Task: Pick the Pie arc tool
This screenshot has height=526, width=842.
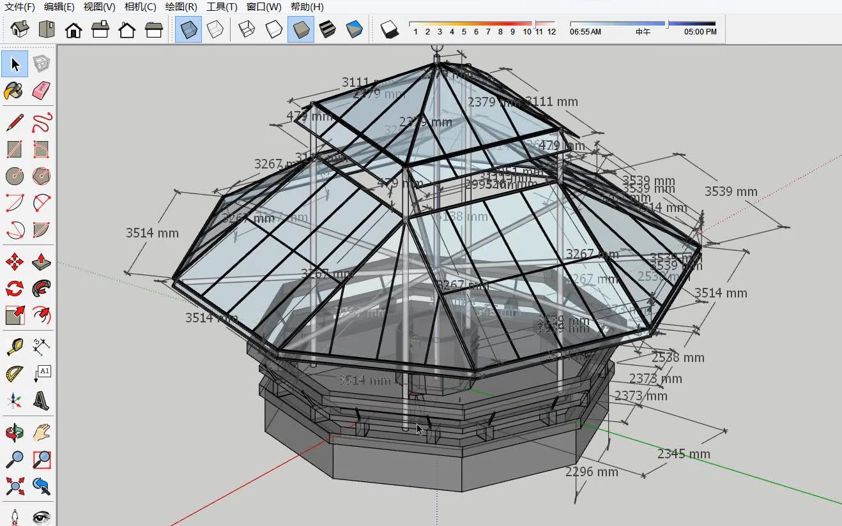Action: click(x=42, y=229)
